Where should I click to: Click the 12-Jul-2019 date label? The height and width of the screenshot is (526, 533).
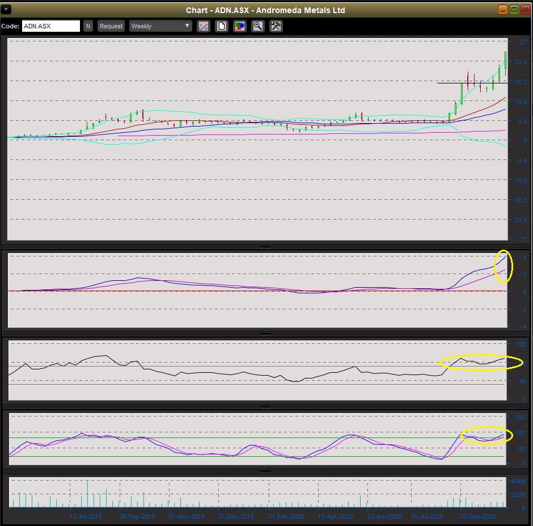coord(85,516)
